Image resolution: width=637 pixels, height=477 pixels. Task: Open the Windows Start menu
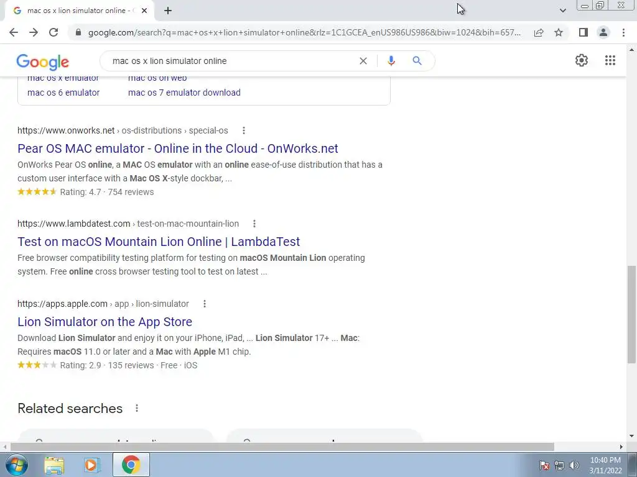16,465
